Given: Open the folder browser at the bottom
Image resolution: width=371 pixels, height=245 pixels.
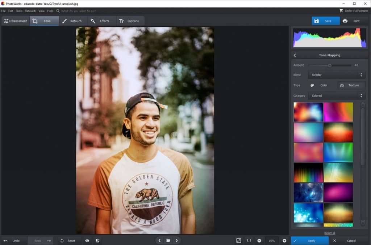Looking at the screenshot, I should 168,240.
